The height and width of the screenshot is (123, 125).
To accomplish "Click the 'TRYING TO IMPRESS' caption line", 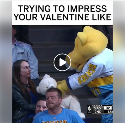I will coord(62,9).
